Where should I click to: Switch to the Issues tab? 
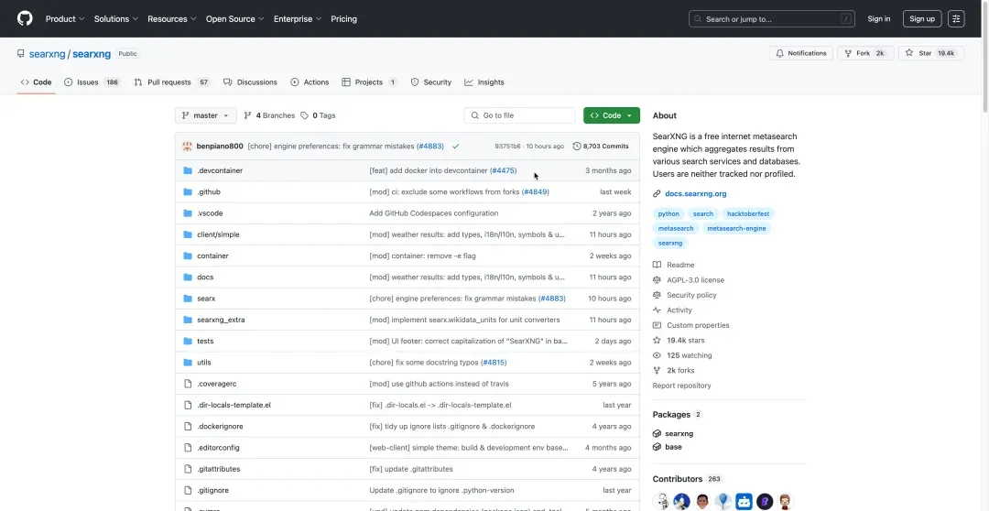click(x=92, y=82)
